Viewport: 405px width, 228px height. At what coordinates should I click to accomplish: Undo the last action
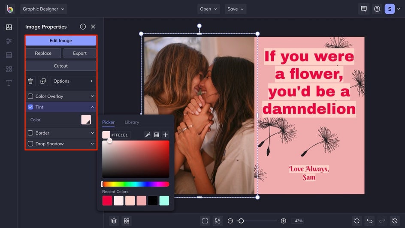[369, 221]
